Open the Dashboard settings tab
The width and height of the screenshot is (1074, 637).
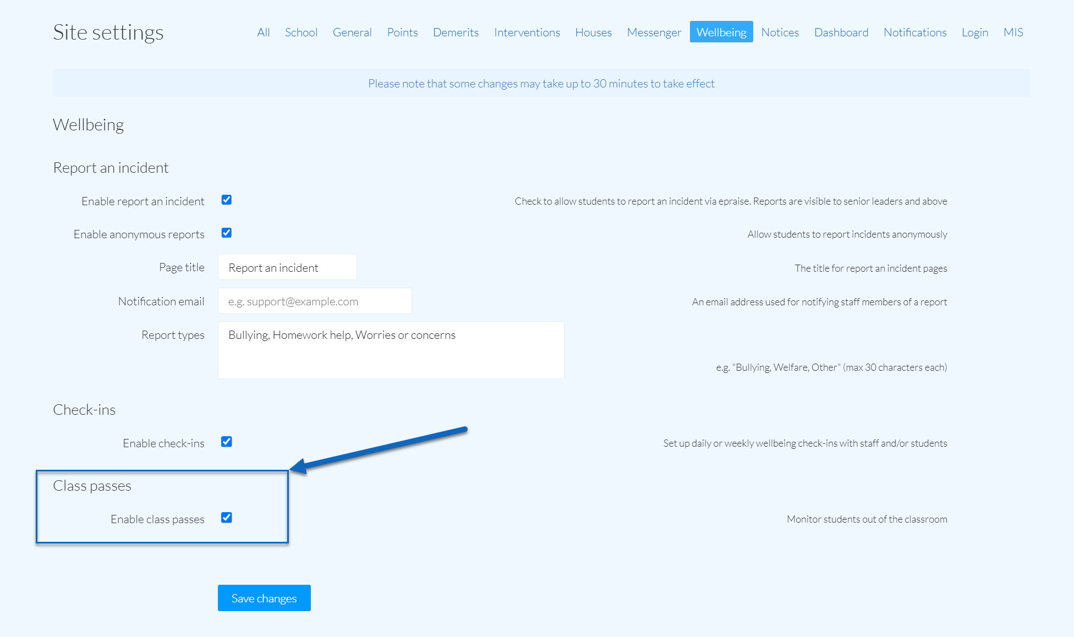click(x=841, y=32)
